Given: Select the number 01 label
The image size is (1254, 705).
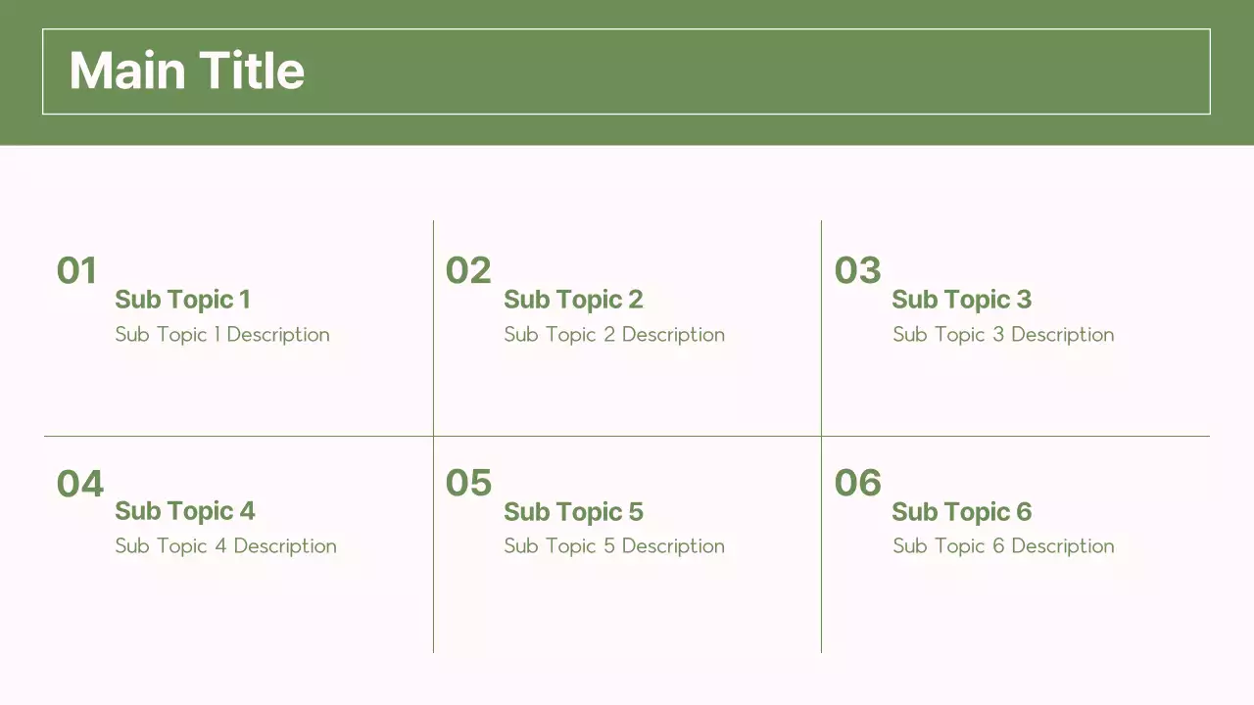Looking at the screenshot, I should (76, 270).
